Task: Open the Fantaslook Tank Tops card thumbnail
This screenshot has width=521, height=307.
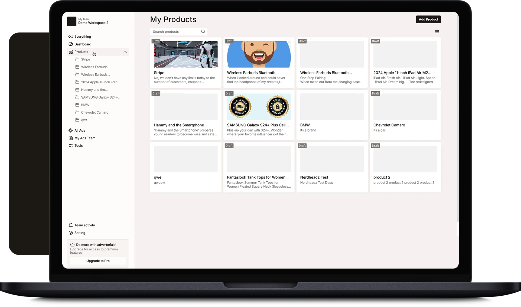Action: [259, 159]
